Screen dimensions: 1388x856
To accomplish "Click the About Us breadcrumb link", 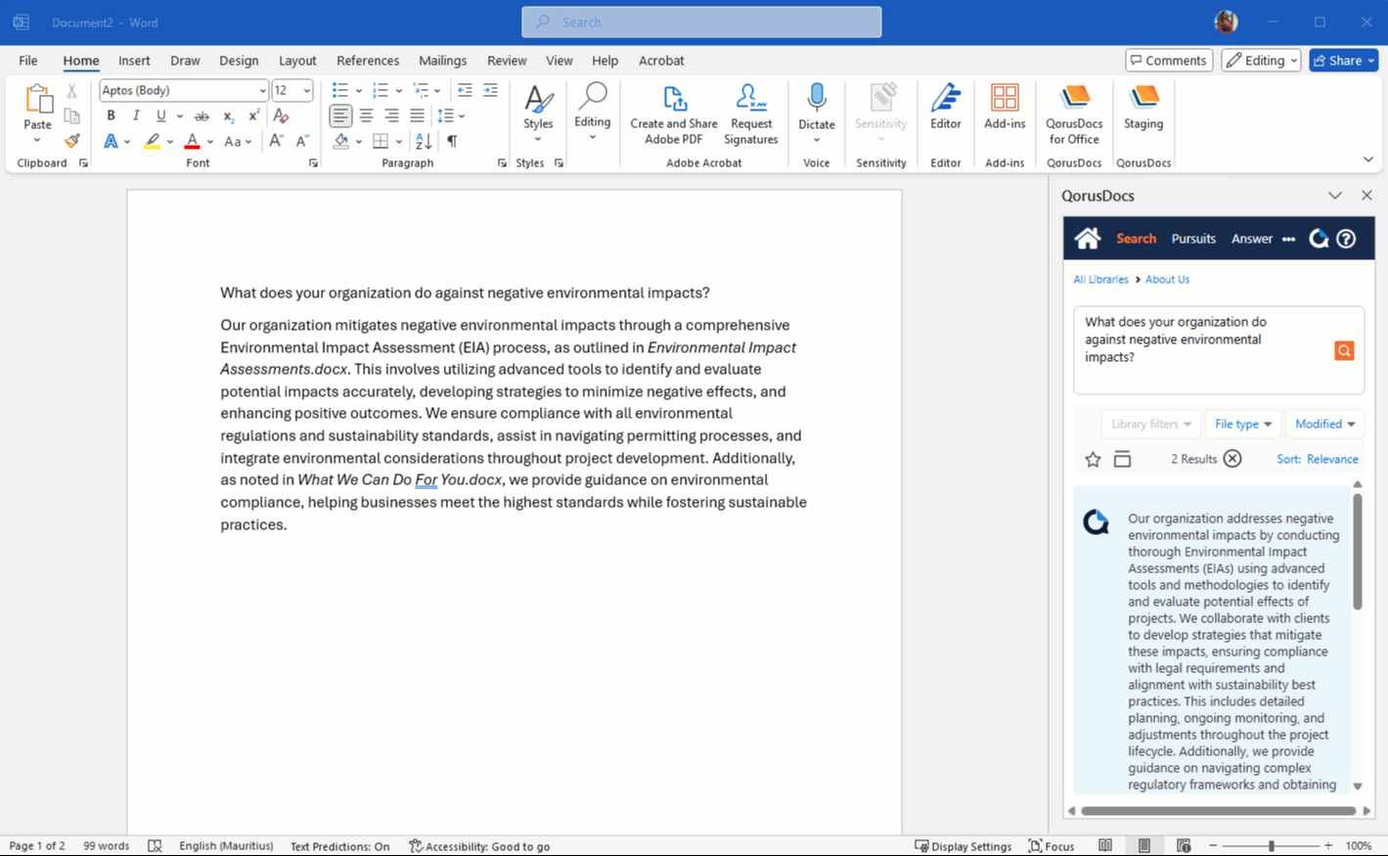I will click(x=1167, y=280).
